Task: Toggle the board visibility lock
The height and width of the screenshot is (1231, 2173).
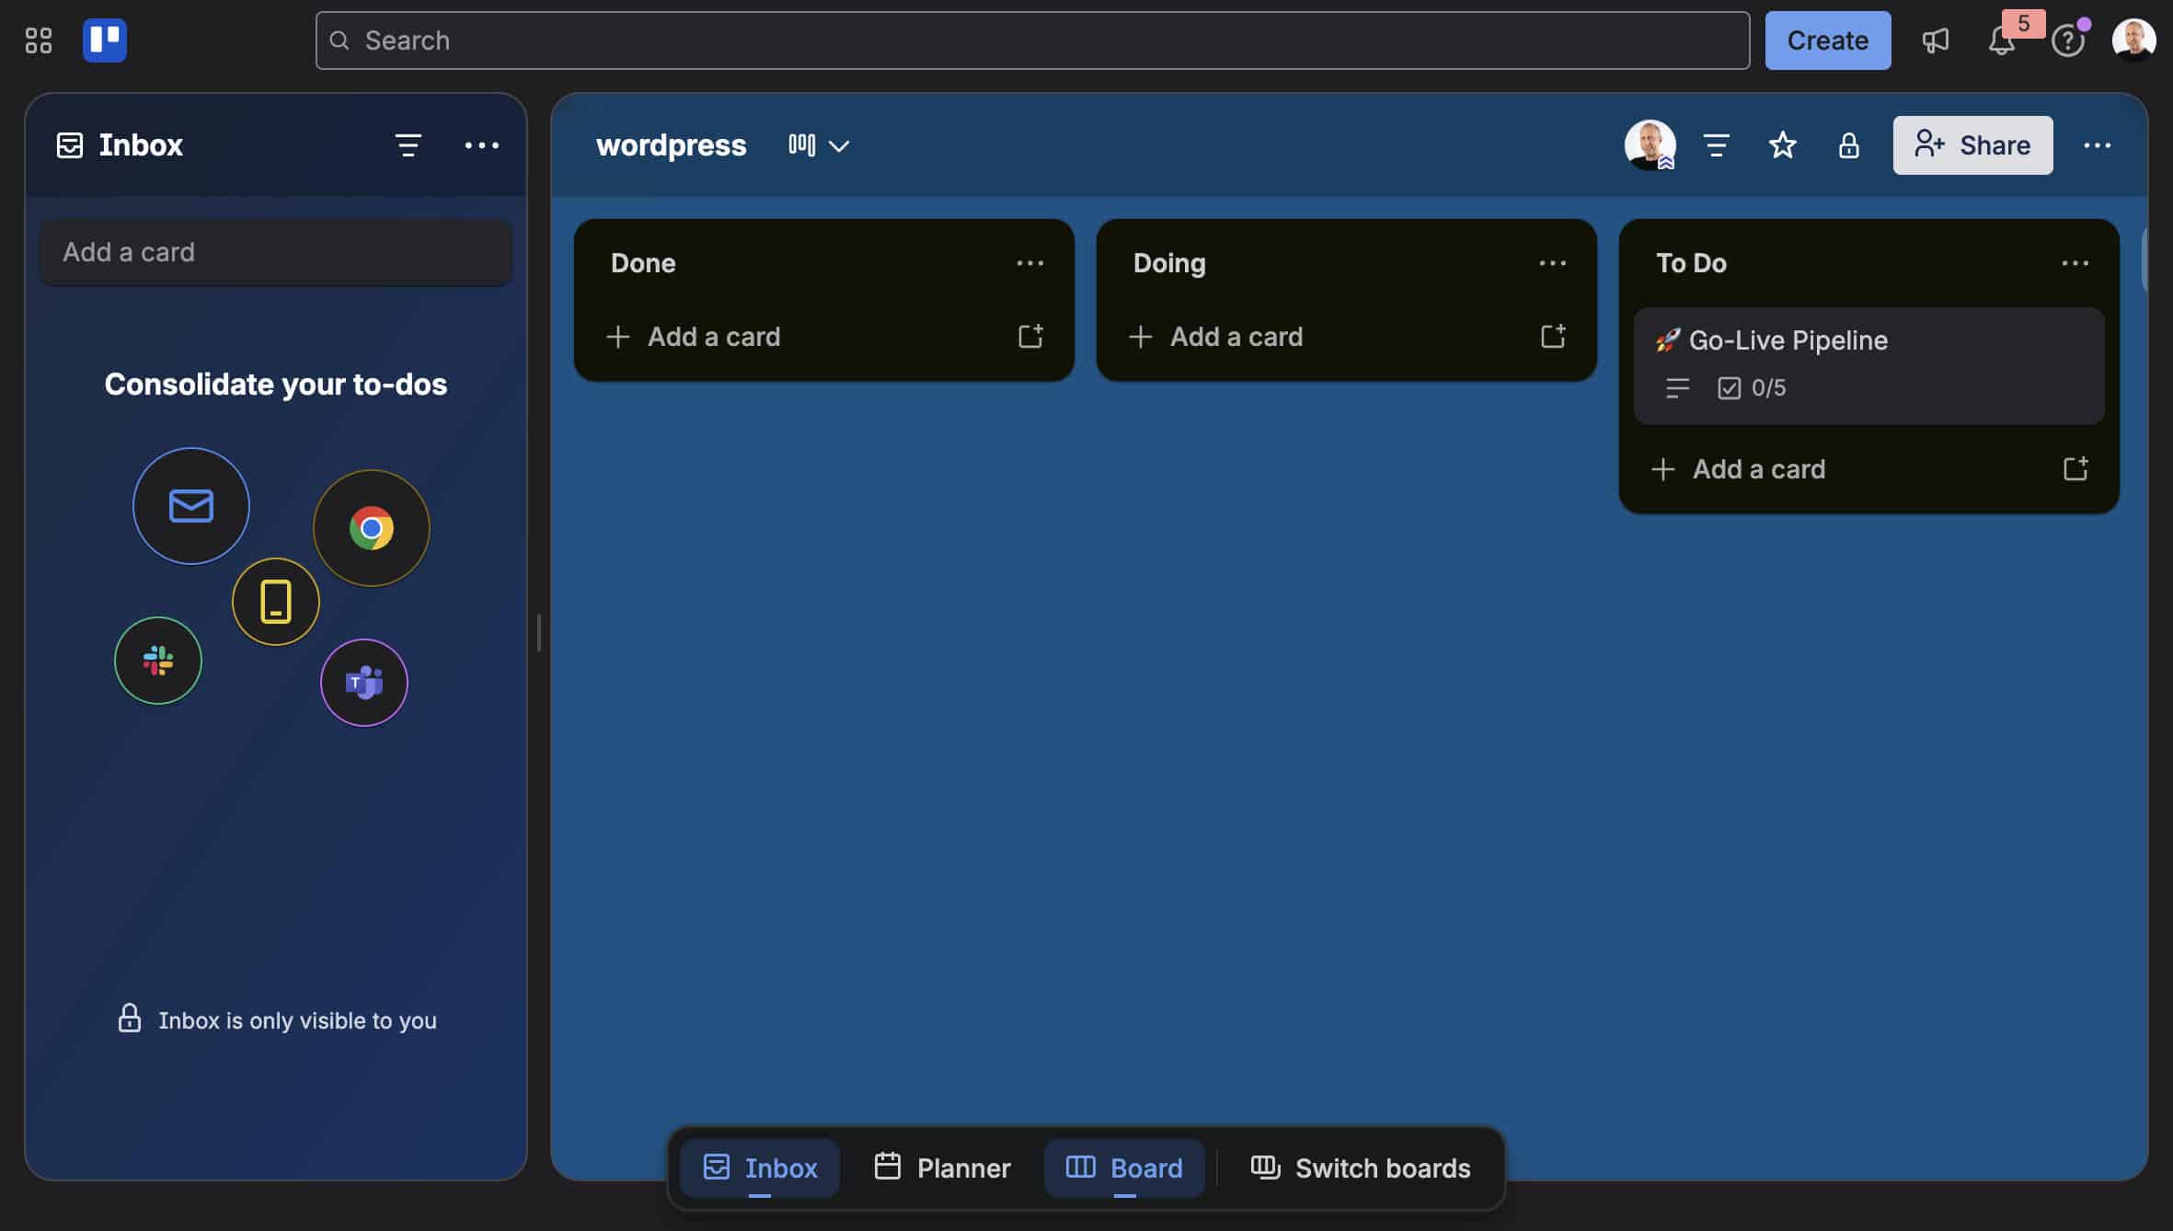Action: [x=1850, y=144]
